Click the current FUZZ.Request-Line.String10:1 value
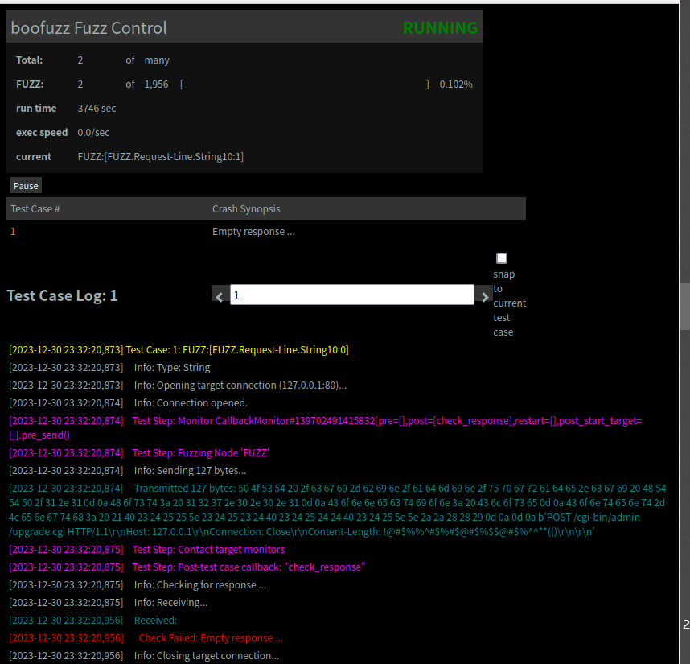The height and width of the screenshot is (664, 690). click(160, 157)
